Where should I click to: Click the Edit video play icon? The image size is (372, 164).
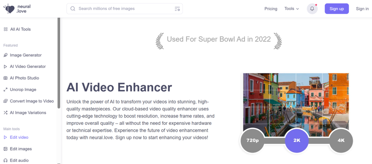pyautogui.click(x=6, y=137)
